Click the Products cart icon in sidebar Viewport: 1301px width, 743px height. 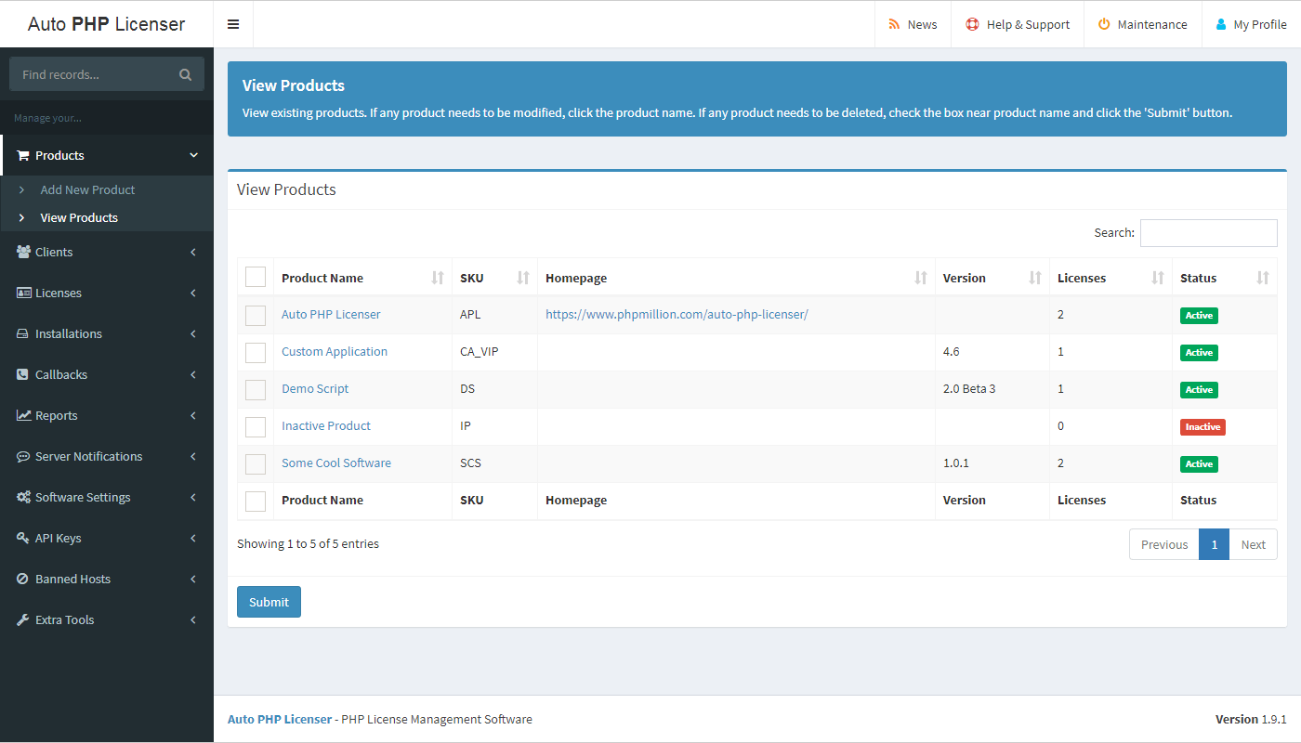(x=21, y=155)
